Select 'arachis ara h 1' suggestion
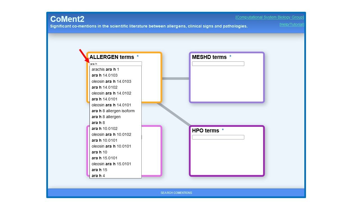 [x=105, y=69]
